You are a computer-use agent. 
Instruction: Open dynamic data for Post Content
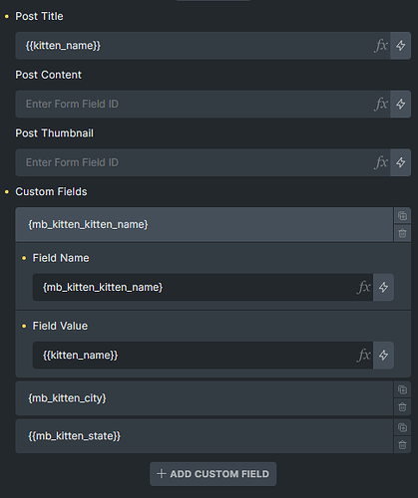tap(400, 104)
